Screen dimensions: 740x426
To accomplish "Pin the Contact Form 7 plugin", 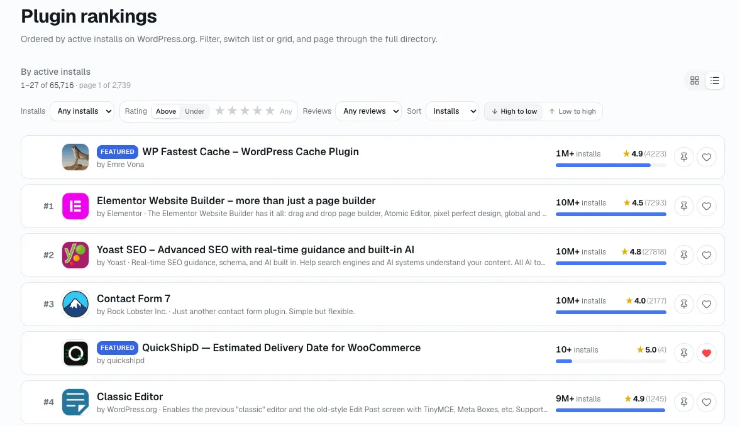I will (x=684, y=304).
